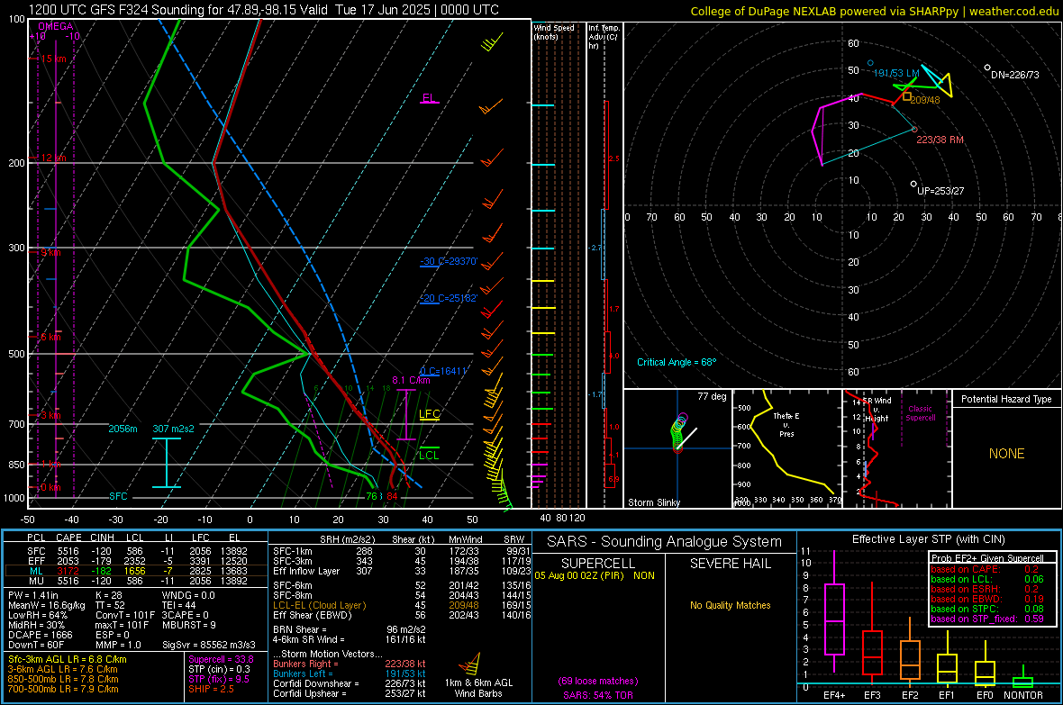Click the Potential Hazard Type heading
Viewport: 1063px width, 705px height.
point(1007,399)
